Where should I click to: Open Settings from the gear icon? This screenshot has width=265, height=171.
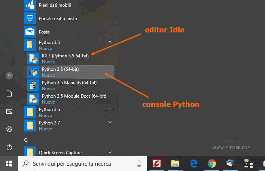9,129
